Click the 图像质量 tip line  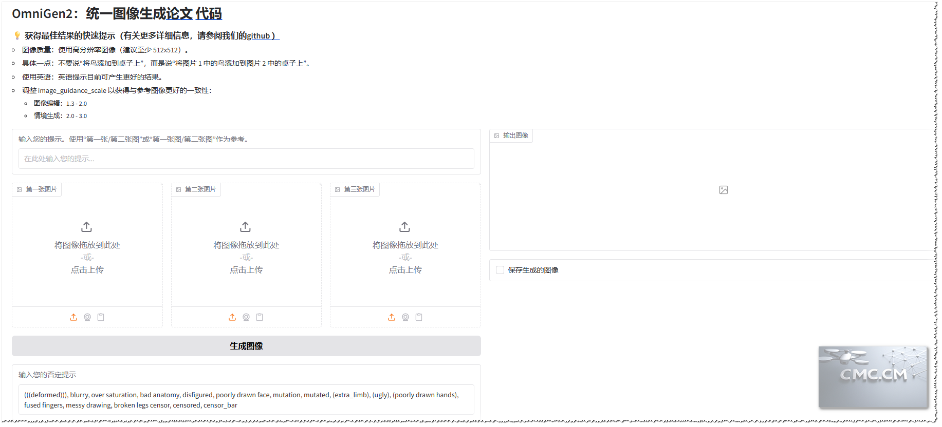click(x=106, y=50)
